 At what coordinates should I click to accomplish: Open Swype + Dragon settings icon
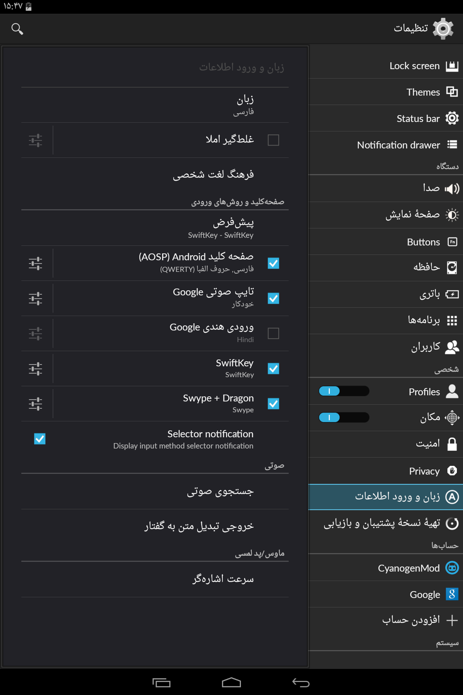point(35,404)
